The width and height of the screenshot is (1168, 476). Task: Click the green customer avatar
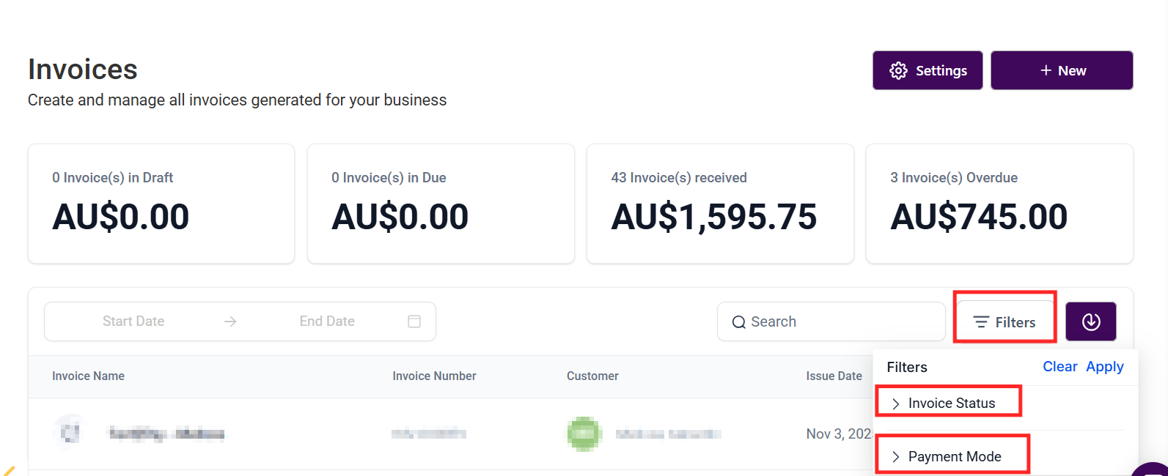(x=584, y=434)
